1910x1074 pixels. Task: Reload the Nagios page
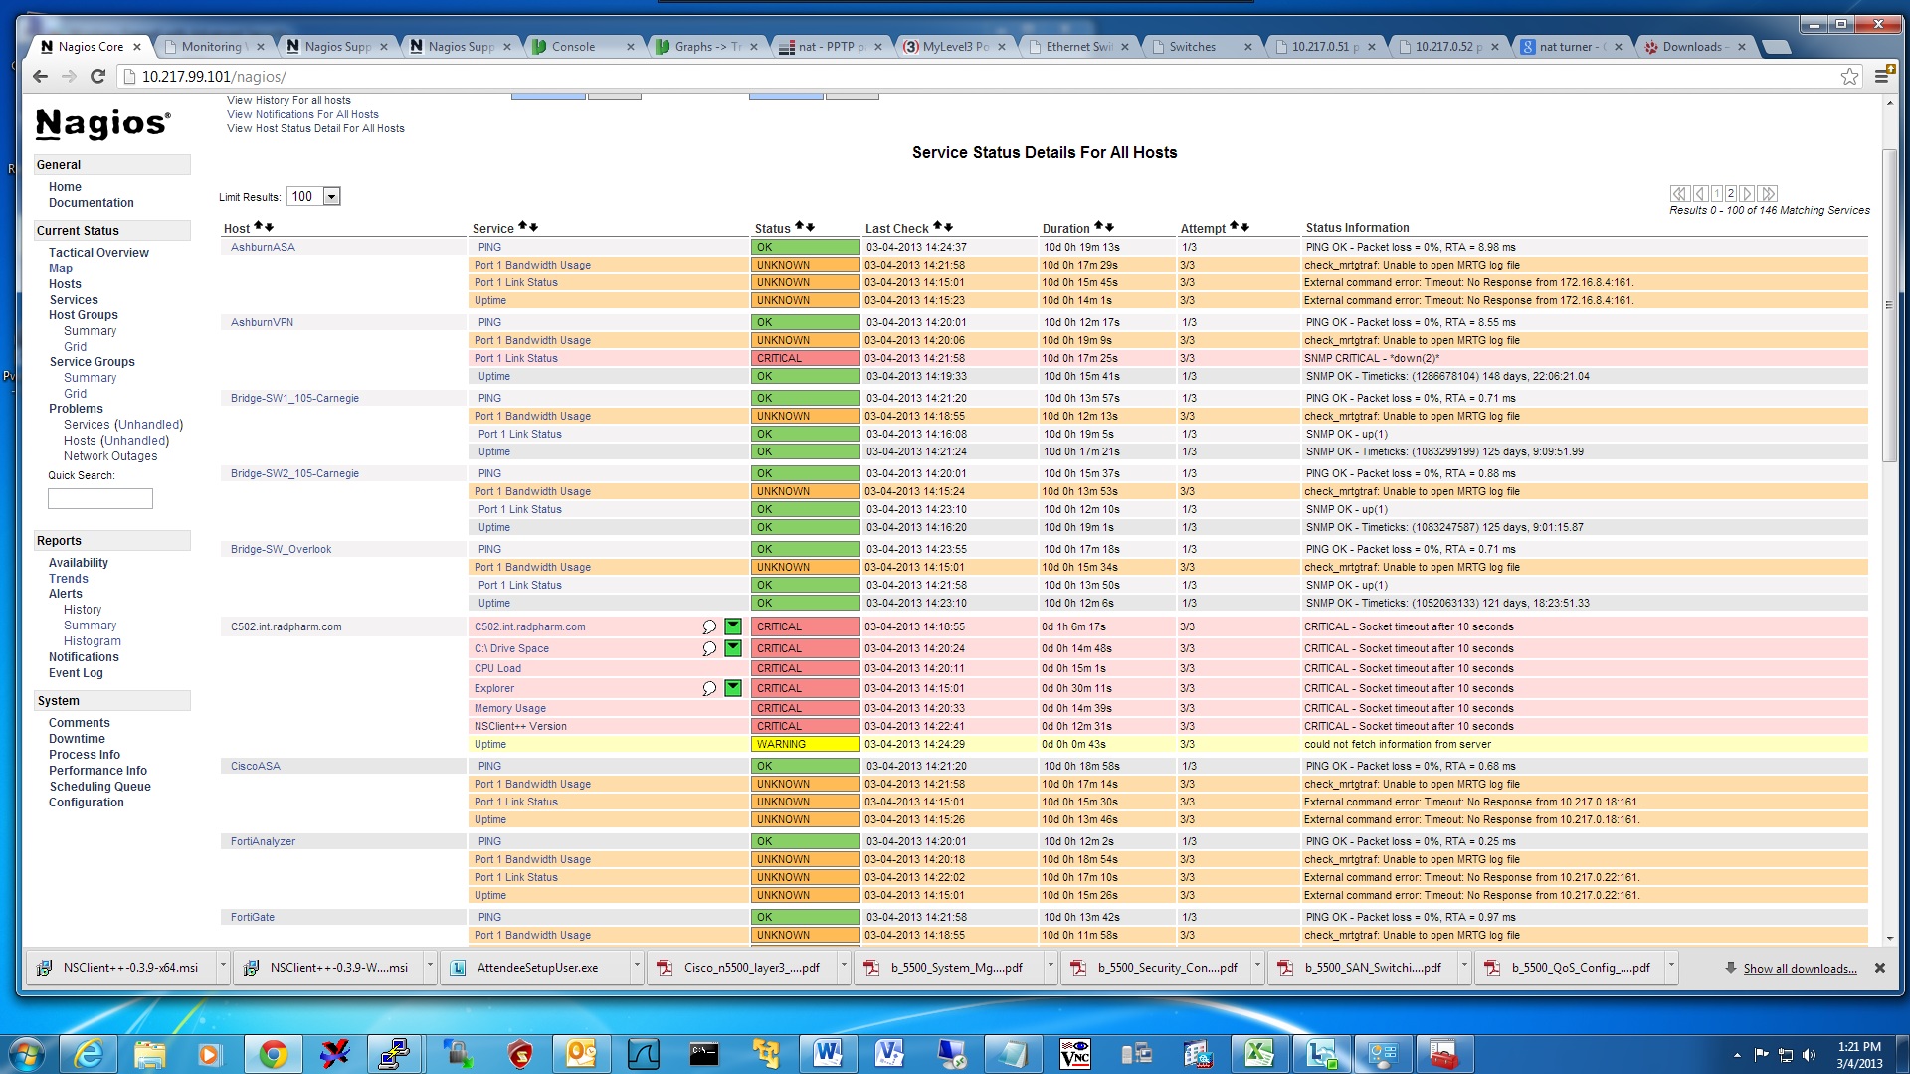click(x=97, y=76)
